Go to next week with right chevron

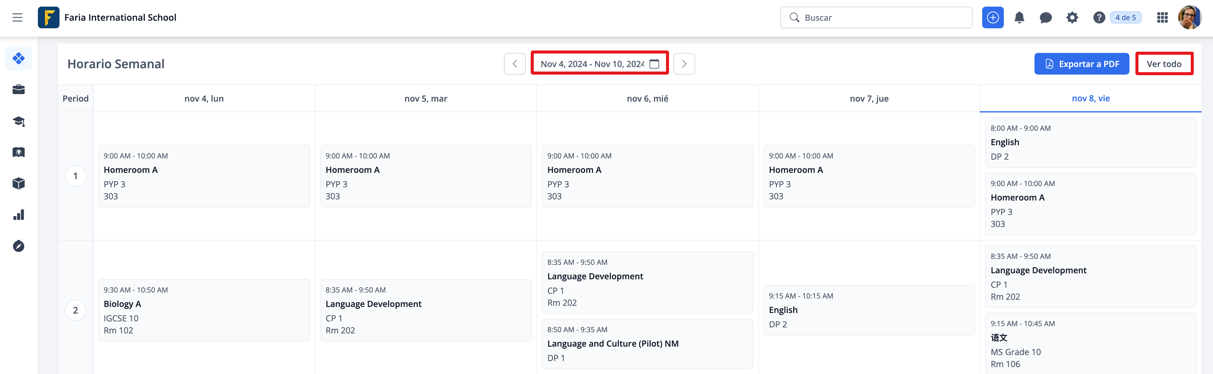[x=684, y=64]
